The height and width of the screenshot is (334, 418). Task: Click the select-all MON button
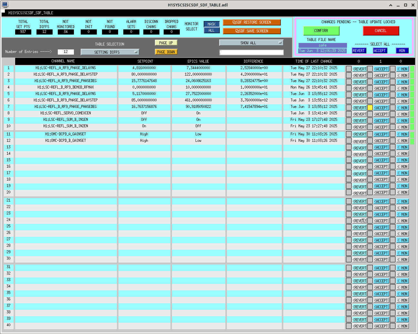click(x=402, y=51)
